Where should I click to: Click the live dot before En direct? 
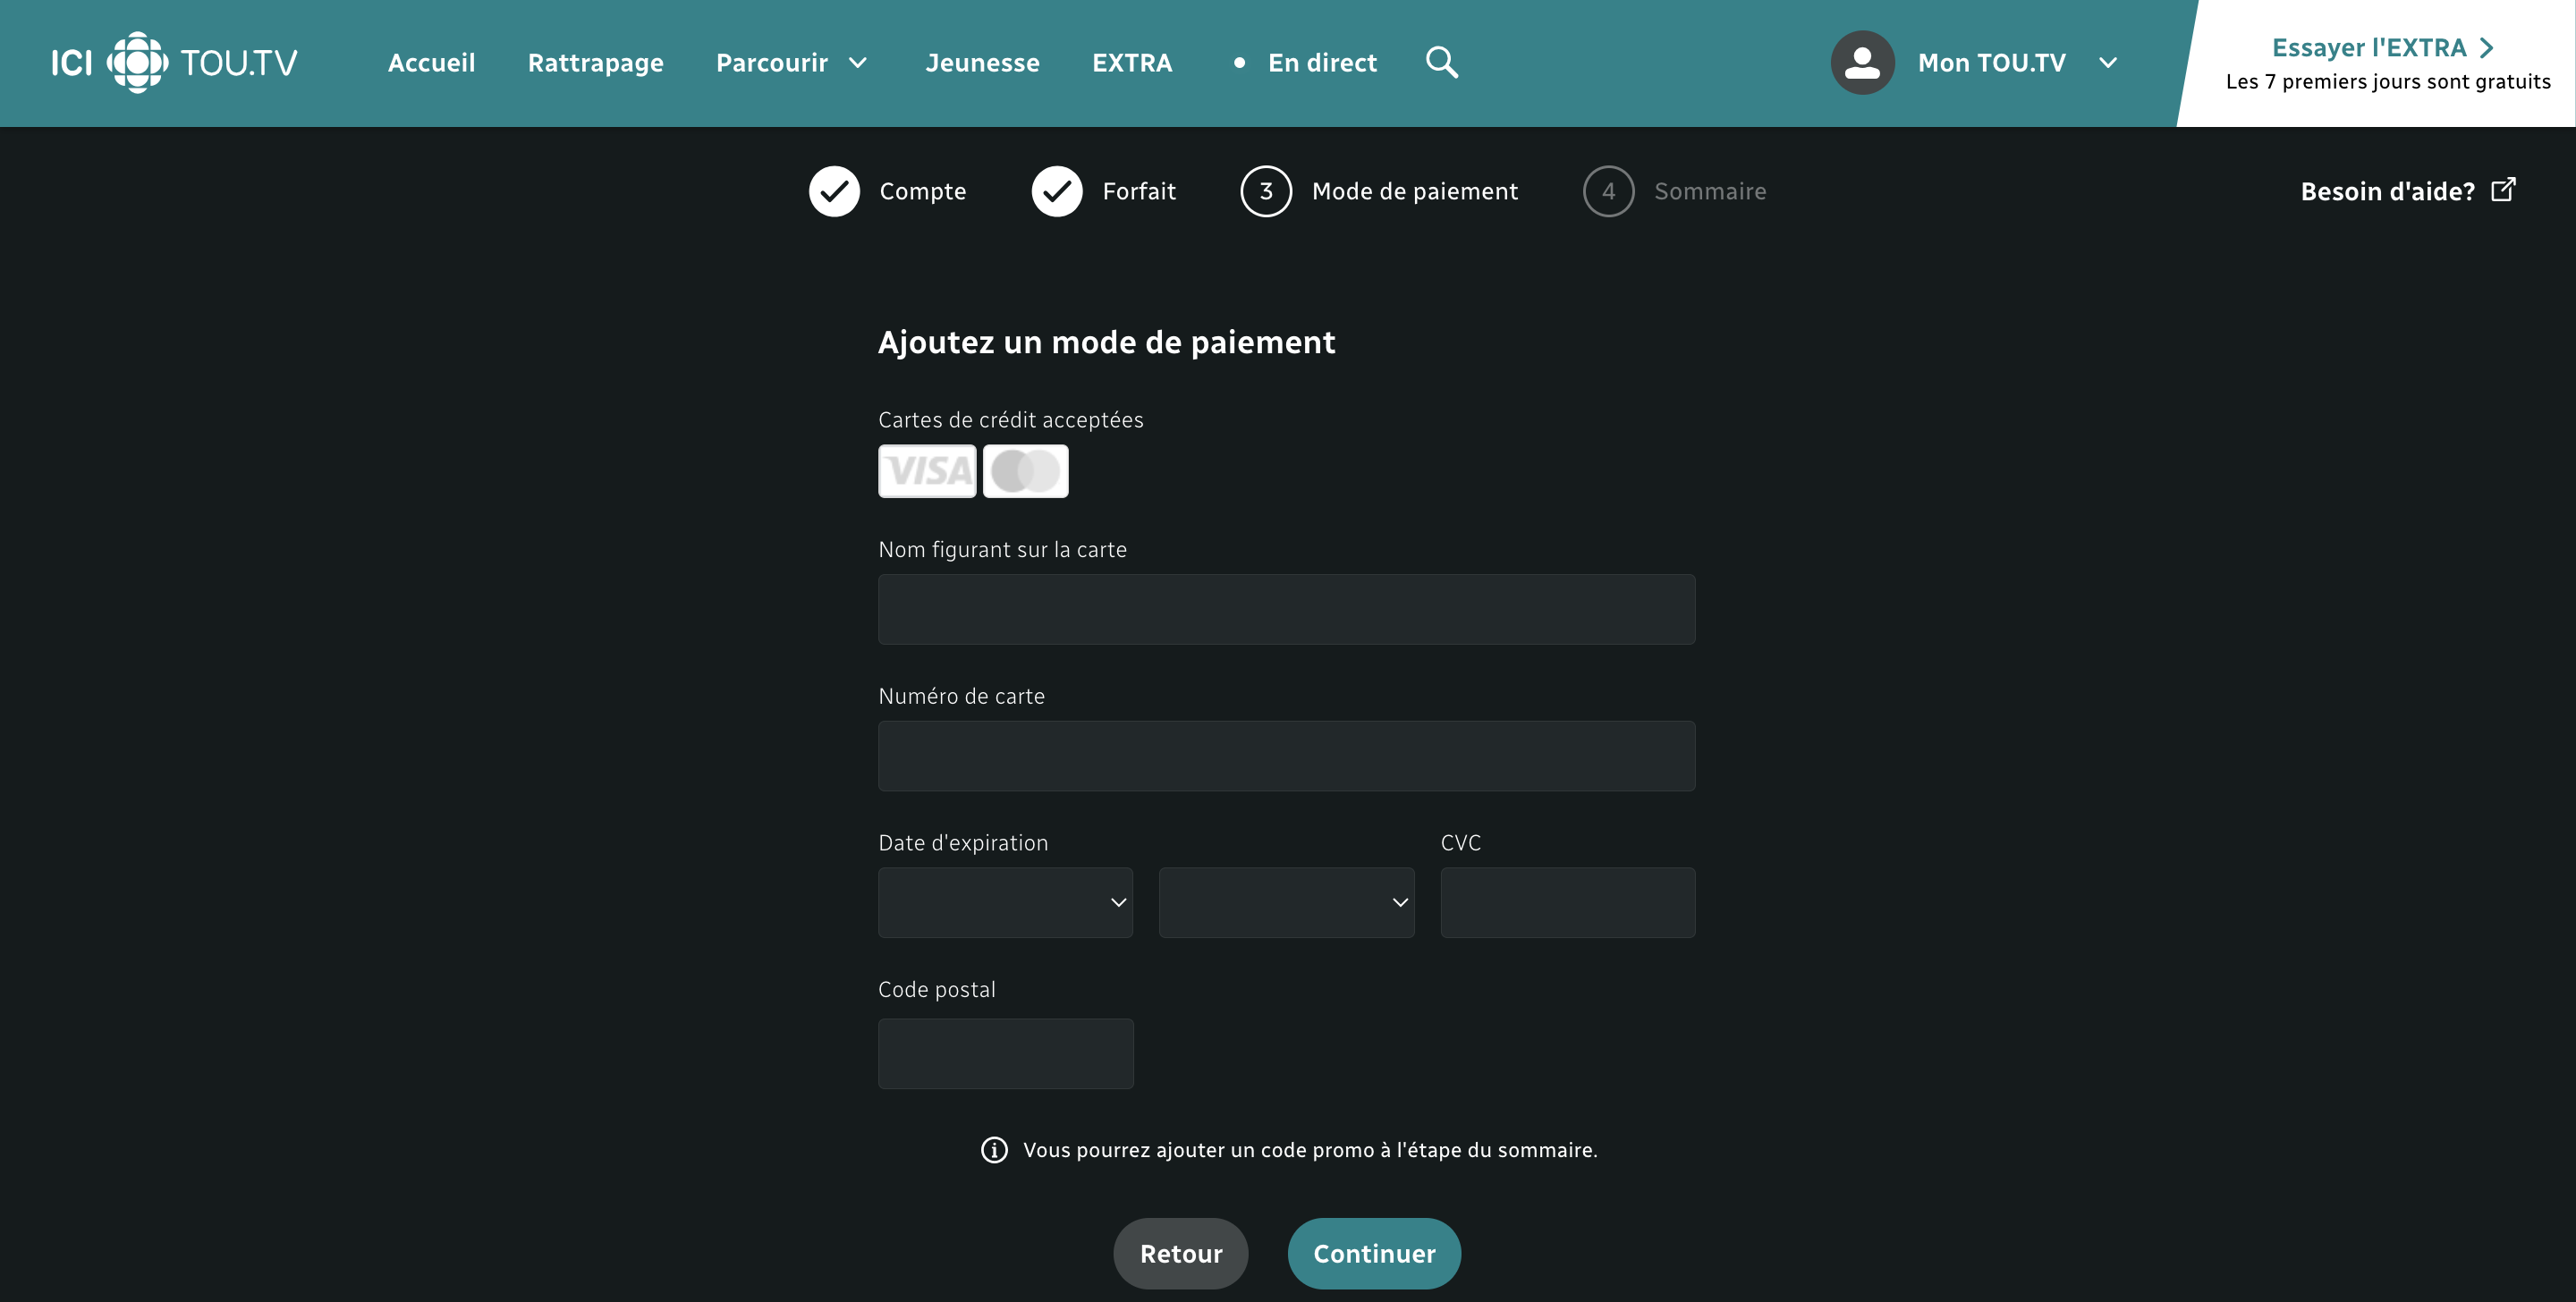pos(1239,63)
